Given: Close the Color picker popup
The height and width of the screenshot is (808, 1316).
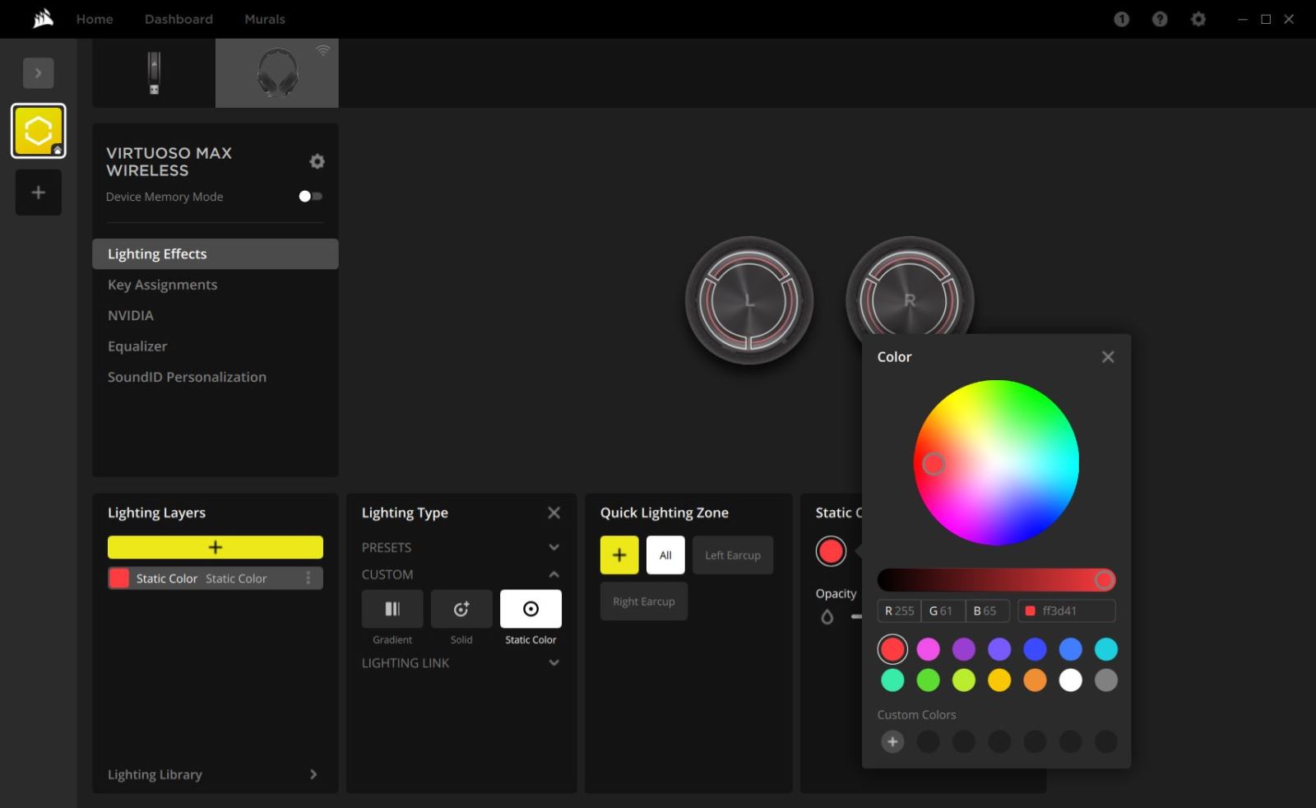Looking at the screenshot, I should coord(1108,356).
